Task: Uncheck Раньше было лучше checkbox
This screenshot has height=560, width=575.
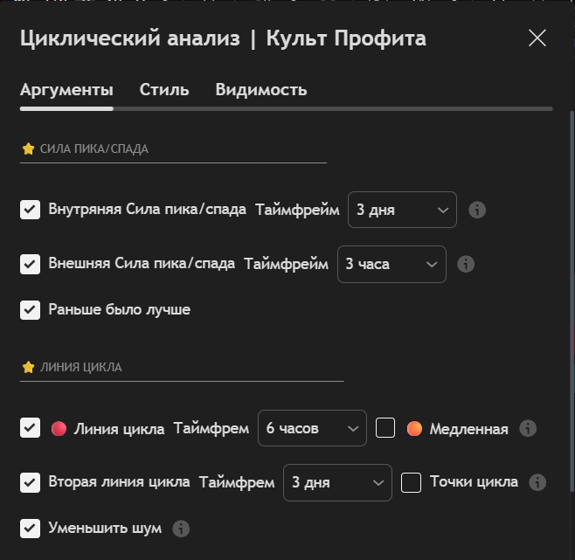Action: [x=31, y=309]
